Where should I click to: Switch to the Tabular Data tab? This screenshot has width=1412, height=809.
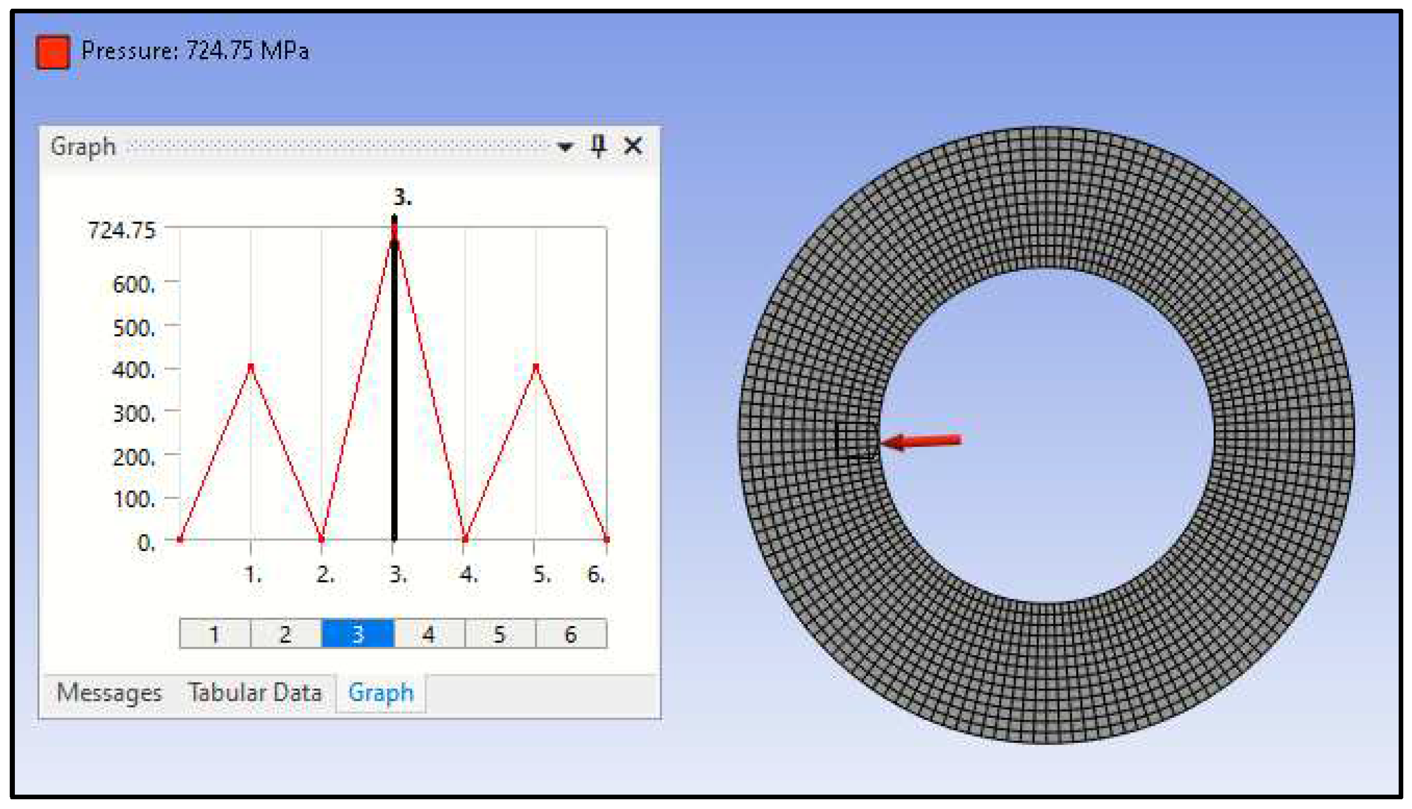(255, 693)
